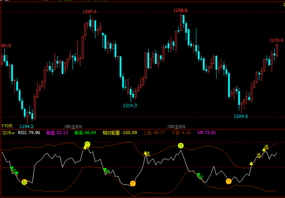Select the 前高 52.13 indicator label
This screenshot has width=285, height=198.
[x=57, y=133]
